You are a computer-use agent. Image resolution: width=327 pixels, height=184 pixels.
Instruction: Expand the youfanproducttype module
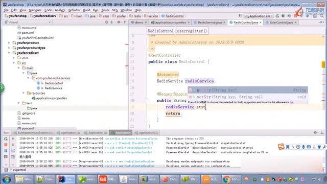point(9,48)
